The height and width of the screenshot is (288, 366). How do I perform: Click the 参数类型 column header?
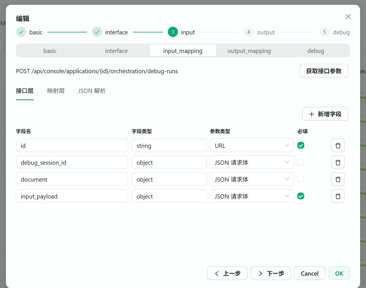coord(220,131)
